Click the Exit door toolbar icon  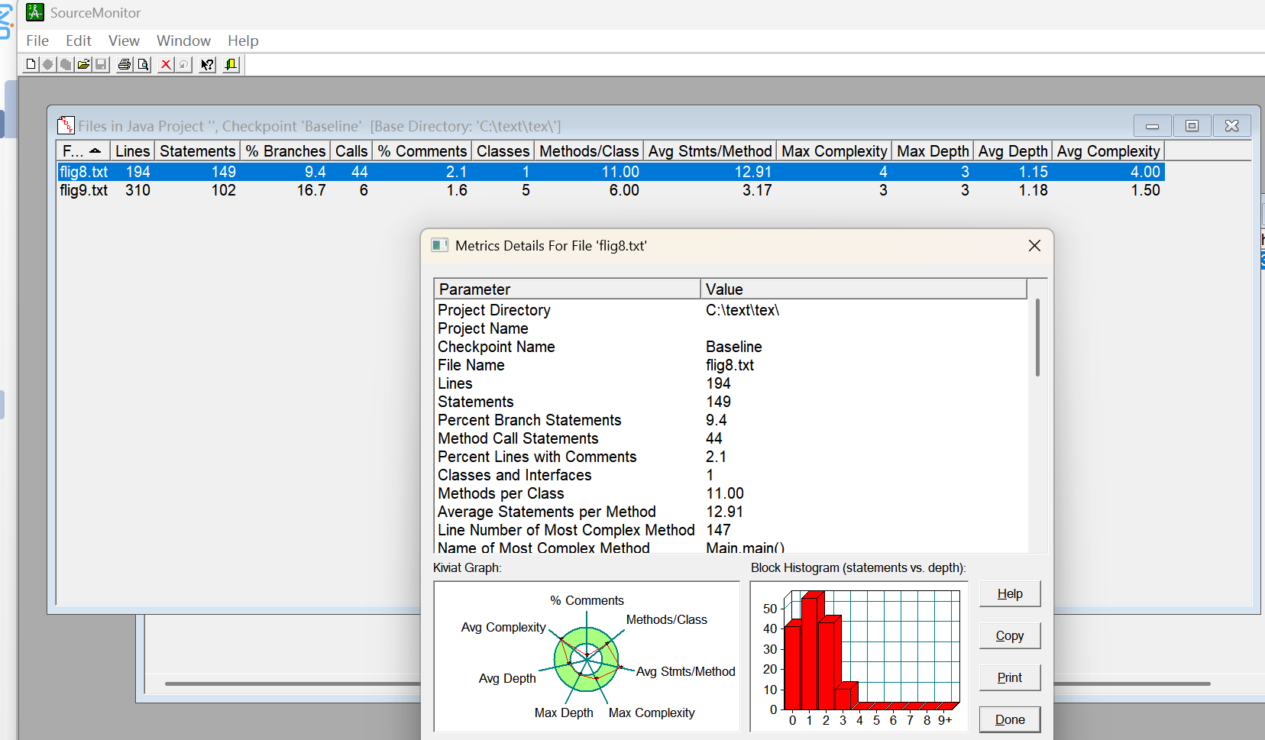[x=231, y=65]
